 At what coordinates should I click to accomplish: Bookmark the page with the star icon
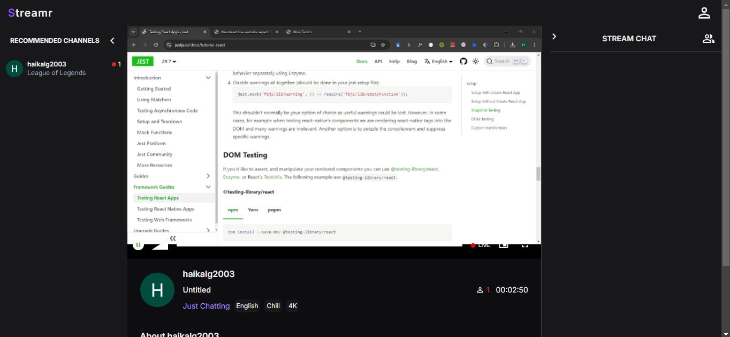382,45
